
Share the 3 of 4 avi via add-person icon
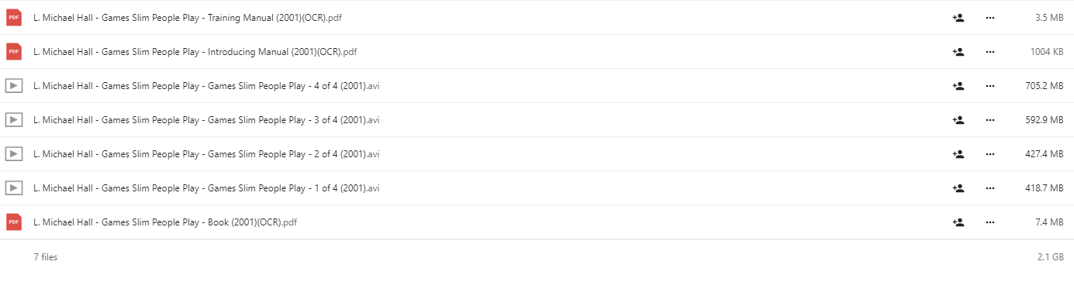point(958,120)
